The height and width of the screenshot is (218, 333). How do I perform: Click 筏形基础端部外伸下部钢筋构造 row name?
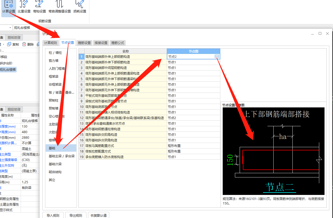[x=126, y=62]
